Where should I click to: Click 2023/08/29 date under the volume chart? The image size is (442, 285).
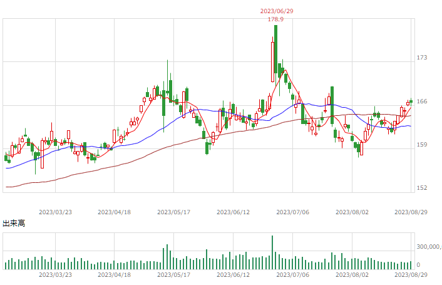tap(411, 274)
